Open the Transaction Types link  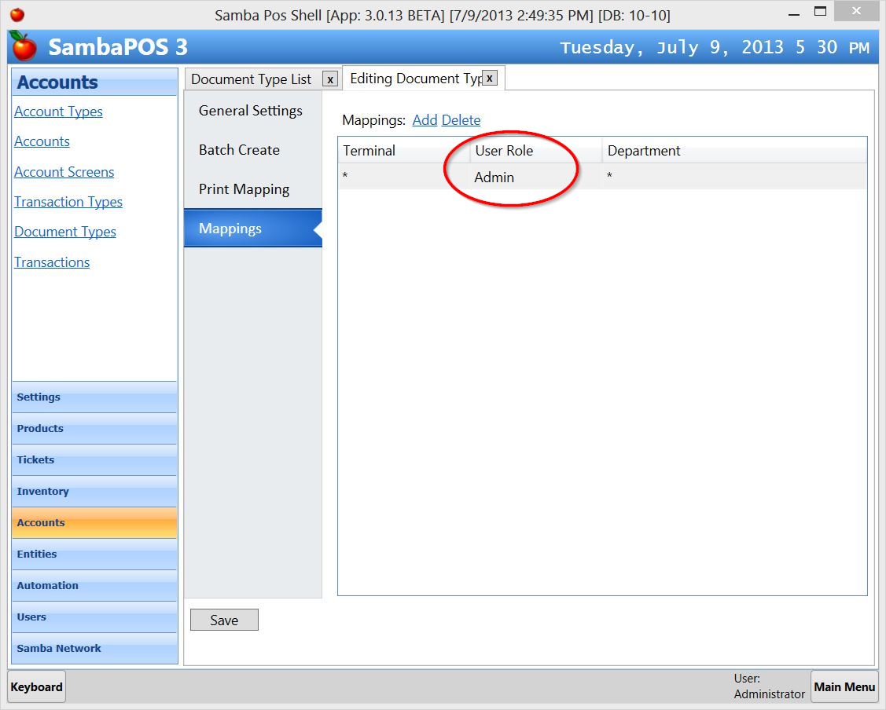pyautogui.click(x=68, y=202)
